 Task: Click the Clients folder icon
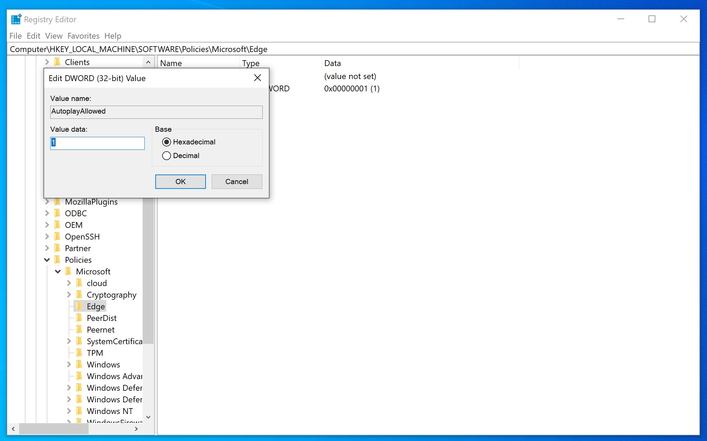coord(57,62)
